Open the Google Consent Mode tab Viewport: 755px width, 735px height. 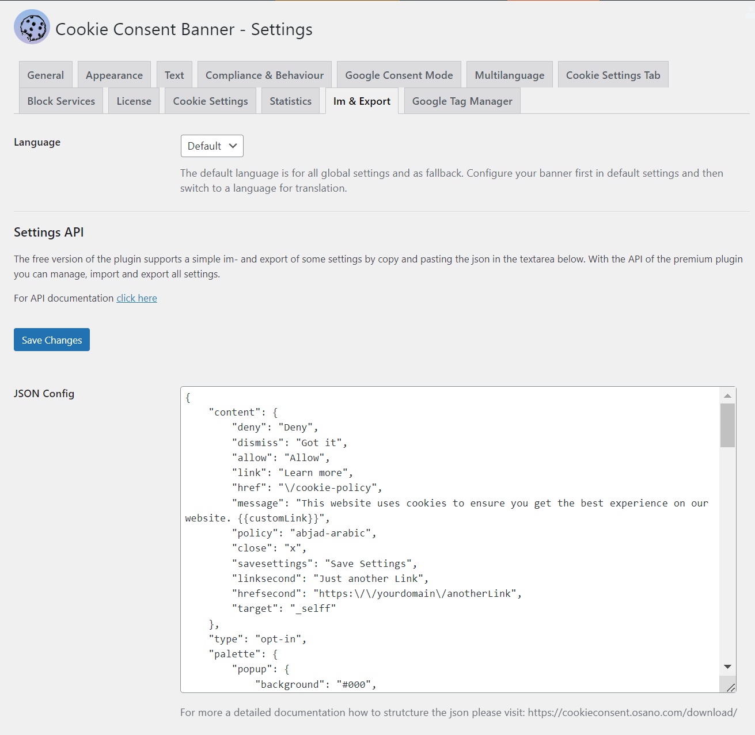tap(399, 75)
